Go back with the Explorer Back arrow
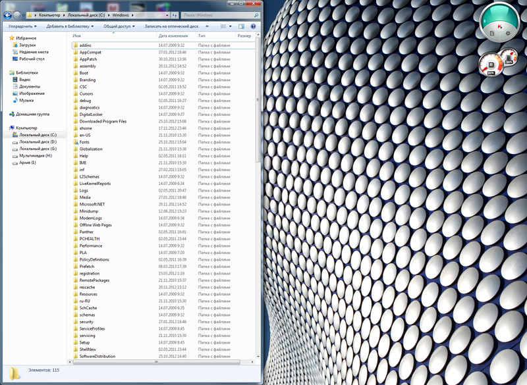527x385 pixels. (7, 15)
